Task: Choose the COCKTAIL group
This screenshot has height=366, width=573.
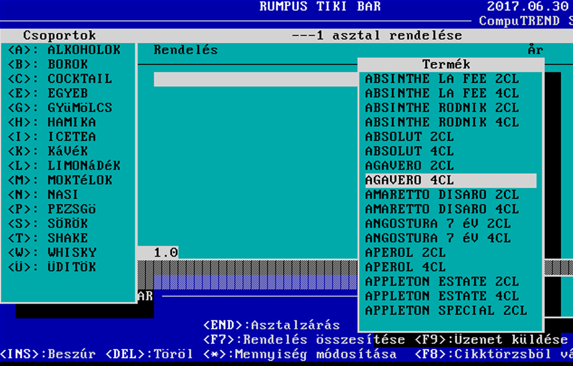Action: coord(60,79)
